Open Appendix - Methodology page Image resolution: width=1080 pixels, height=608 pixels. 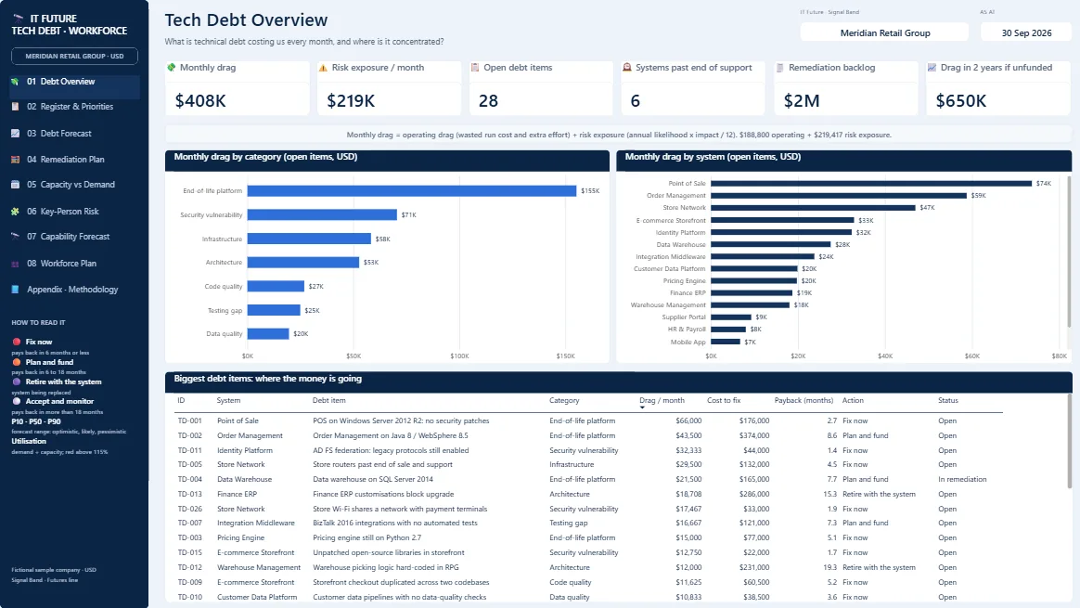74,290
